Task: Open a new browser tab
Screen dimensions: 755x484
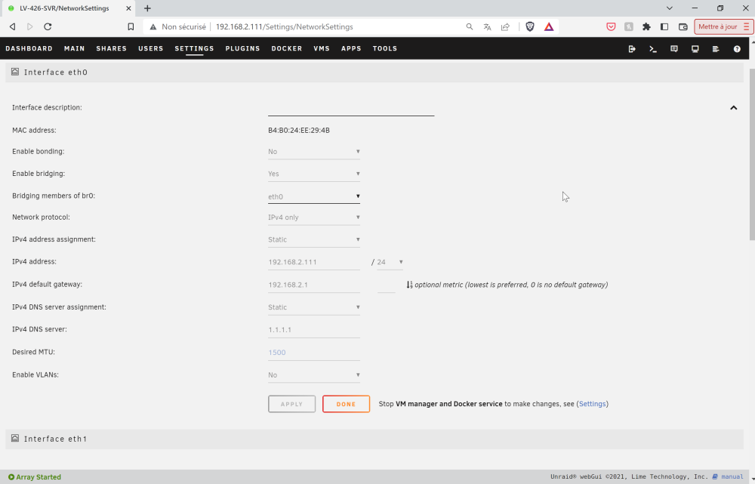Action: [147, 8]
